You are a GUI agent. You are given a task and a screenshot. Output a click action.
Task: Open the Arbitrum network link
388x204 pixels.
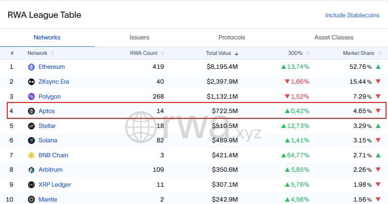[50, 170]
